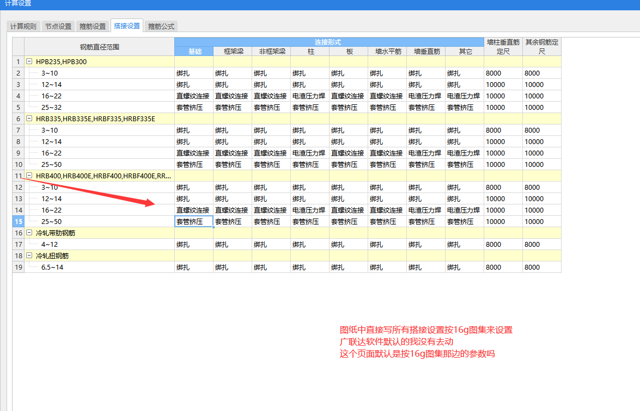Select row 9 墙垂直筋 cell 电渣压力焊
Image resolution: width=640 pixels, height=411 pixels.
coord(426,153)
